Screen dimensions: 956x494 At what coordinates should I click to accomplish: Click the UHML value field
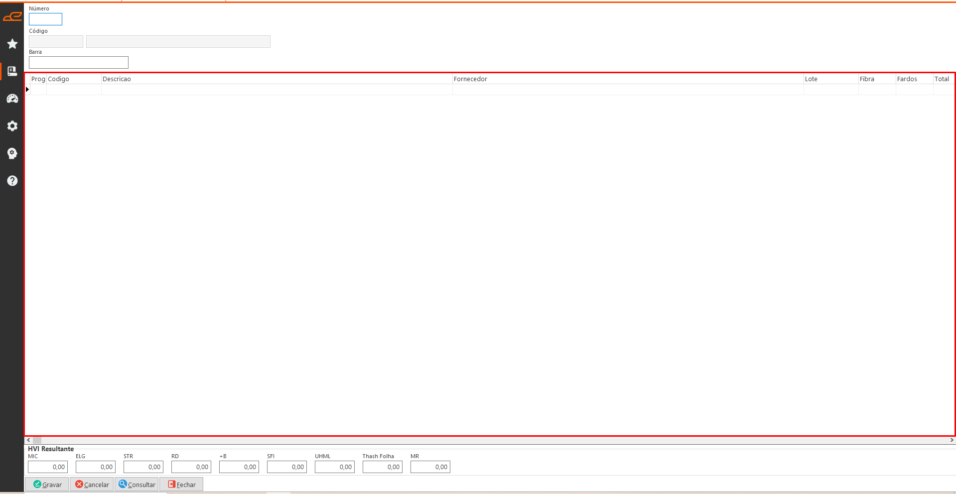tap(335, 467)
